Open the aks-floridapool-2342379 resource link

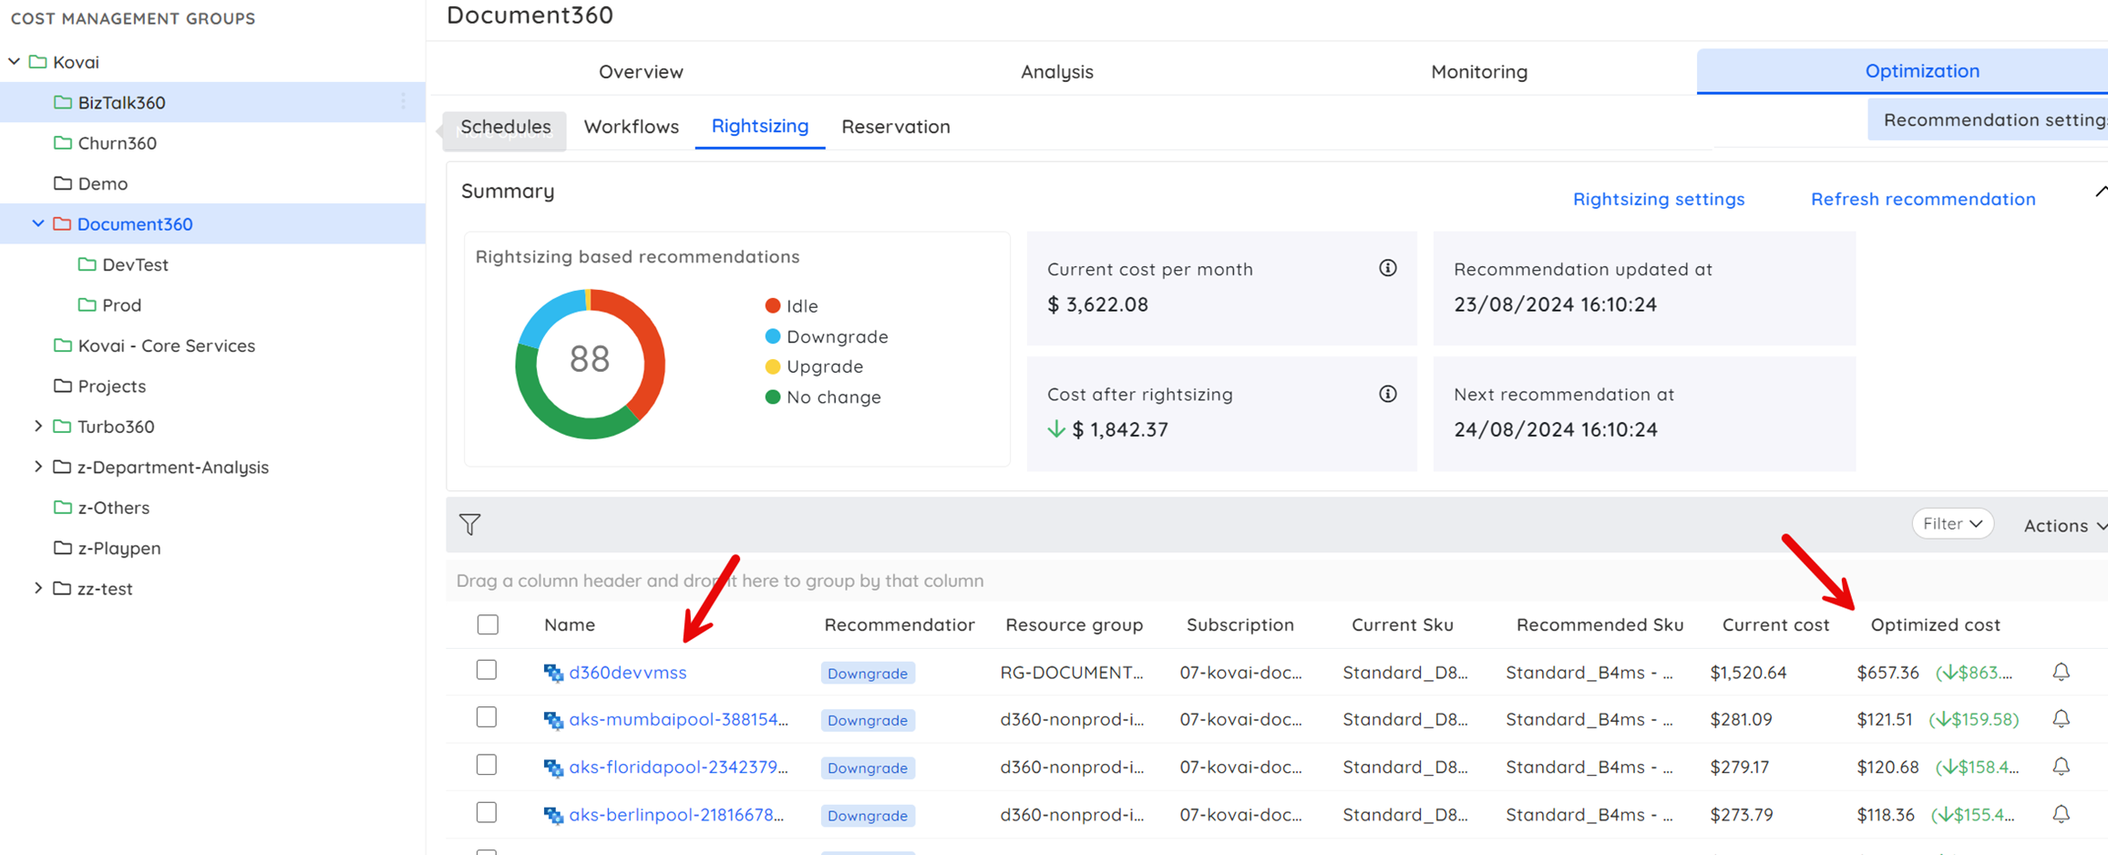pyautogui.click(x=678, y=767)
